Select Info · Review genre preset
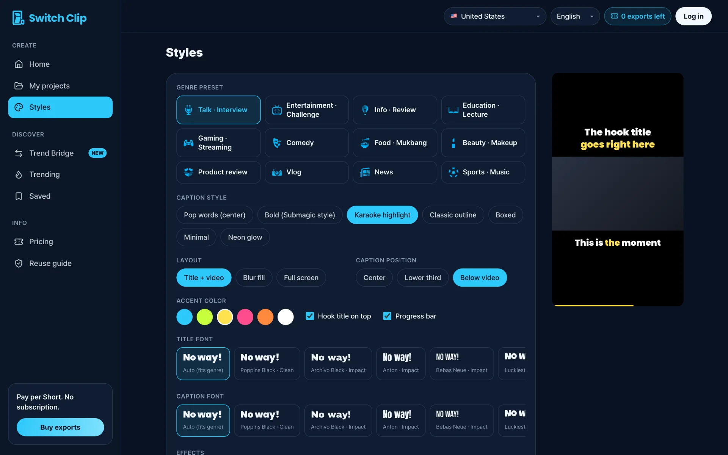The width and height of the screenshot is (728, 455). click(395, 110)
